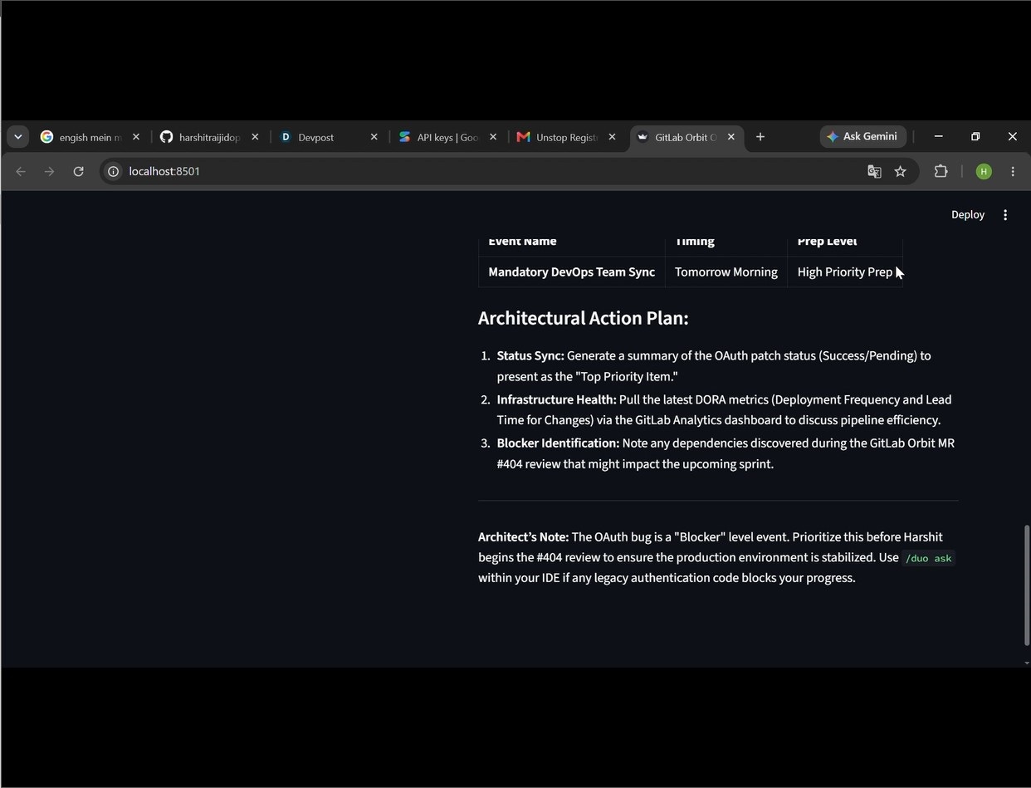Image resolution: width=1031 pixels, height=788 pixels.
Task: Click the page vertical scrollbar thumb
Action: [x=1026, y=585]
